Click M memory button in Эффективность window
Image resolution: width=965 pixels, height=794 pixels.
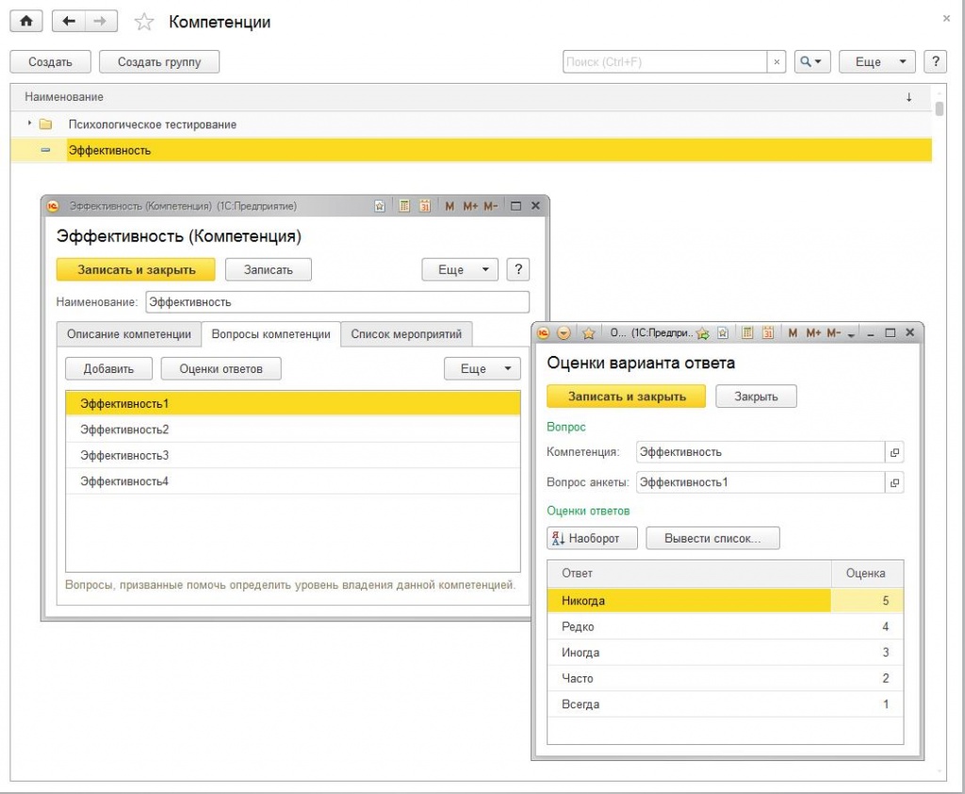[x=450, y=206]
